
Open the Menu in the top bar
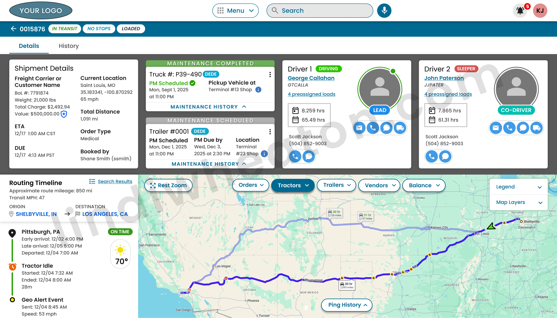(235, 11)
